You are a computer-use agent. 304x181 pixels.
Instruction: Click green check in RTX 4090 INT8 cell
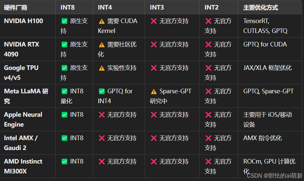point(64,45)
